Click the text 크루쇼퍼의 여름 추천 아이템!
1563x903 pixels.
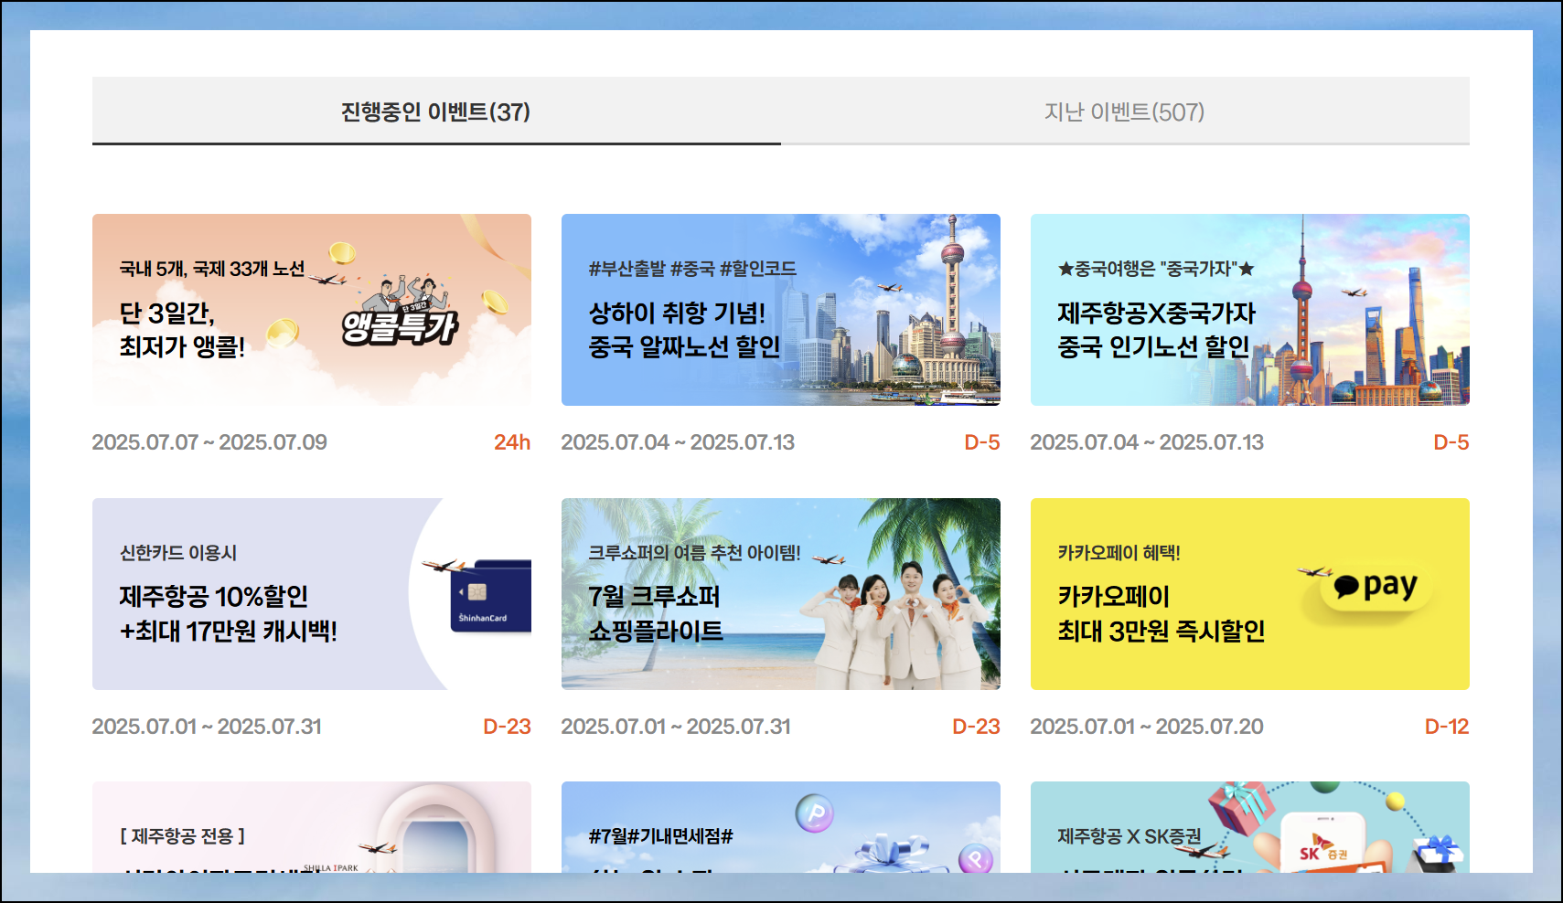[694, 553]
